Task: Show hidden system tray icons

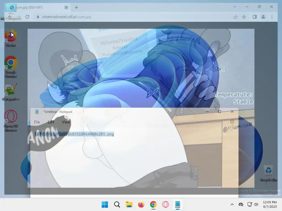Action: pyautogui.click(x=232, y=204)
